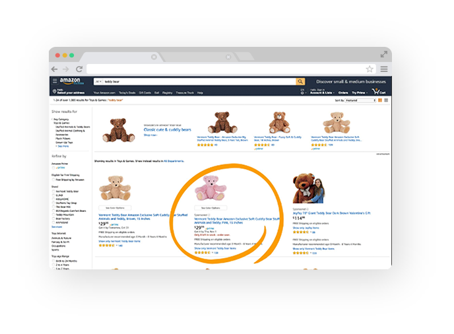Click the browser reload icon
454x334 pixels.
(x=79, y=69)
